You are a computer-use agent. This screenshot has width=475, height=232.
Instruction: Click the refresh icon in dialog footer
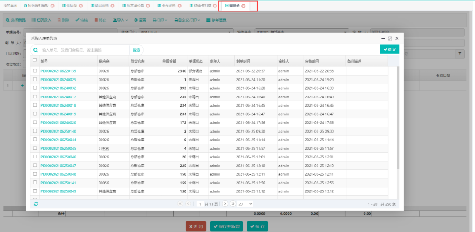(x=36, y=204)
